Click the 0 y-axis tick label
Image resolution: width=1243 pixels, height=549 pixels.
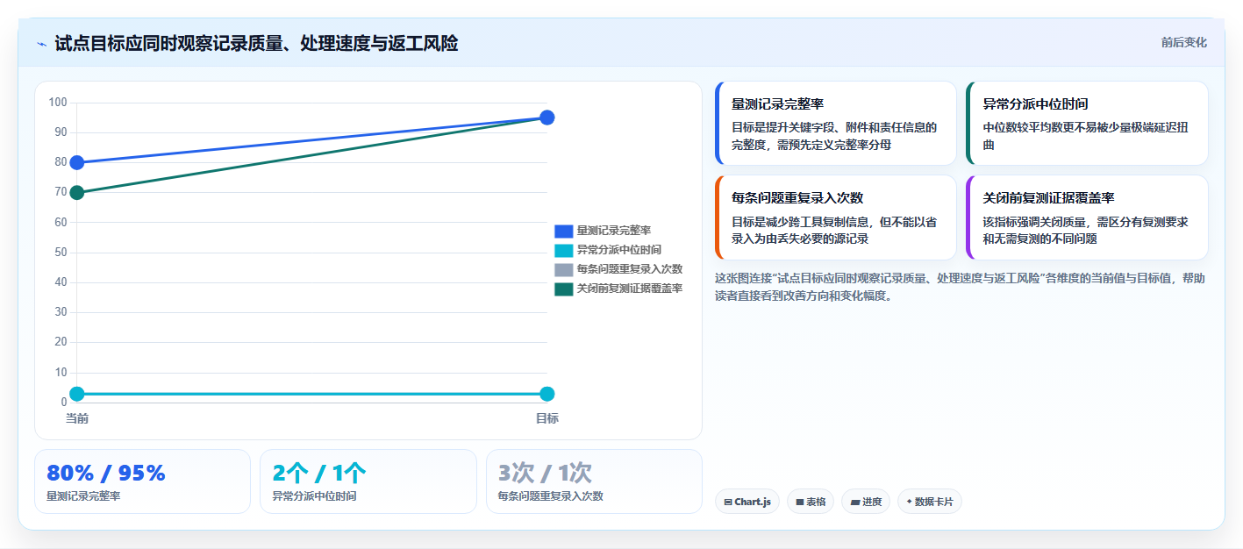pos(64,403)
